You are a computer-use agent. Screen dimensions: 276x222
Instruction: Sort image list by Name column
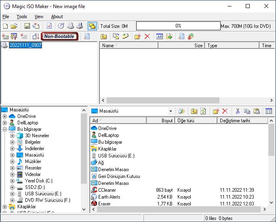[x=129, y=46]
